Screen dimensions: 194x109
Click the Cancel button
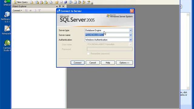[x=93, y=63]
